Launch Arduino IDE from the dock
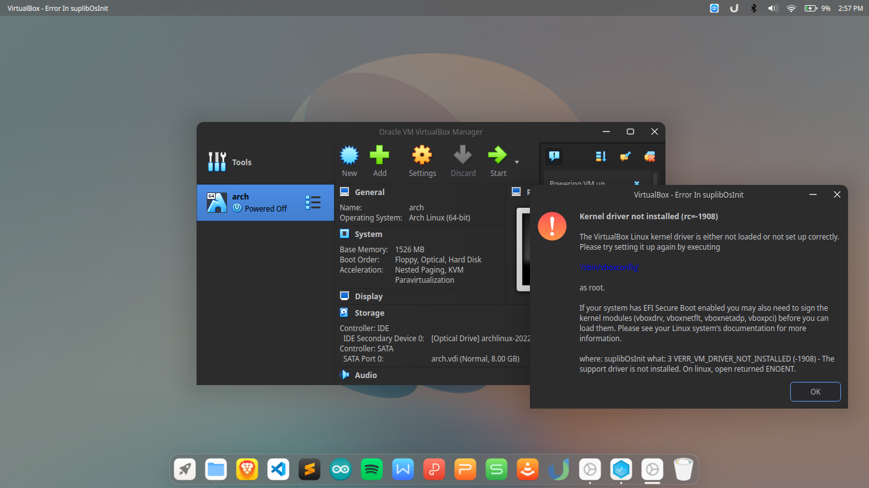The width and height of the screenshot is (869, 488). click(341, 470)
